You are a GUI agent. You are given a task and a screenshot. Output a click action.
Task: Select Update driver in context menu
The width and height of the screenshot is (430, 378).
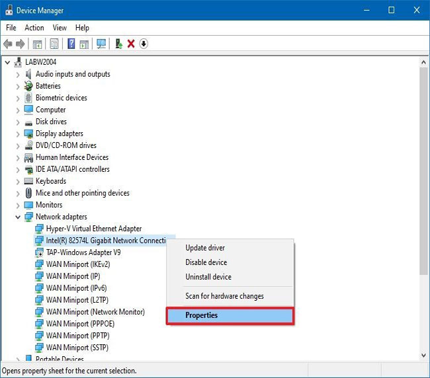click(x=205, y=248)
